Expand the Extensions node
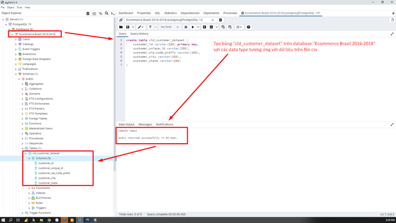The image size is (396, 223). (16, 54)
